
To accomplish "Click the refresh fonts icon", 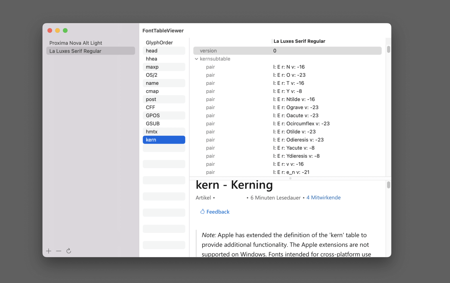I will pos(69,251).
